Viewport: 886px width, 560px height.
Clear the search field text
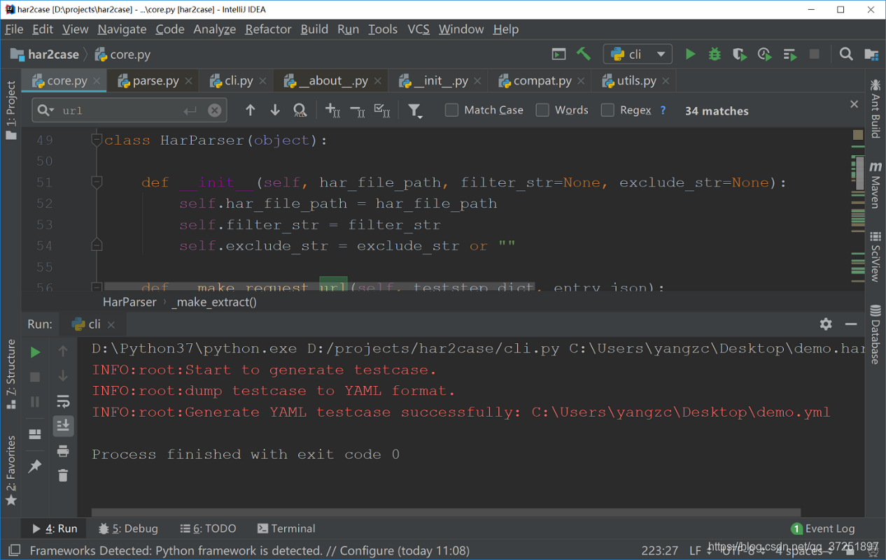pos(215,110)
